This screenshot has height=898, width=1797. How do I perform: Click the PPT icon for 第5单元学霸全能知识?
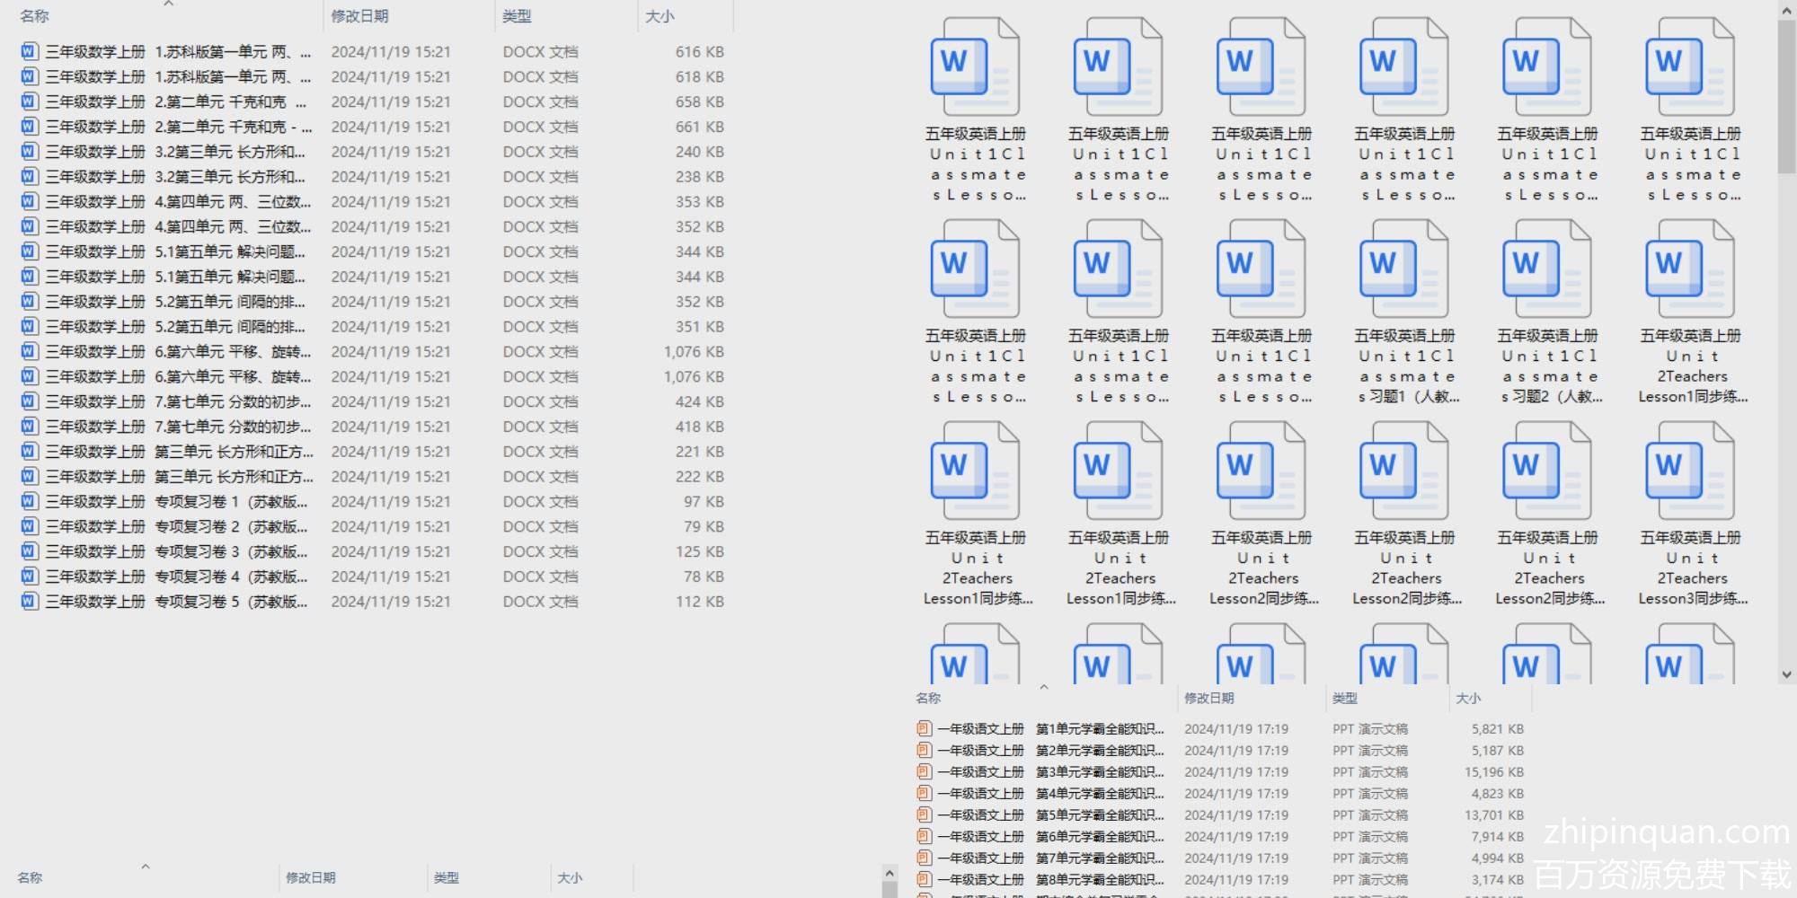coord(924,814)
